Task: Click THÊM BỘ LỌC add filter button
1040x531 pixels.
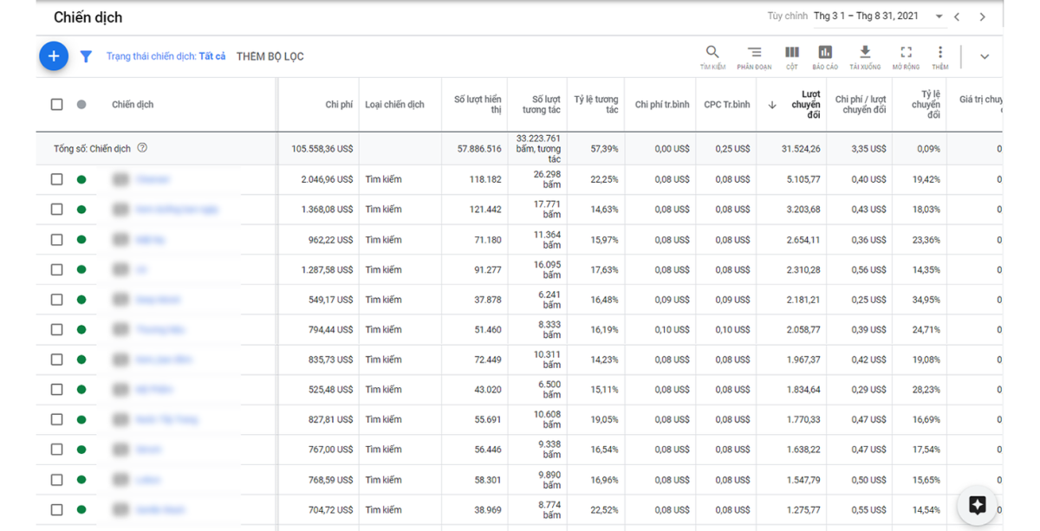Action: 270,56
